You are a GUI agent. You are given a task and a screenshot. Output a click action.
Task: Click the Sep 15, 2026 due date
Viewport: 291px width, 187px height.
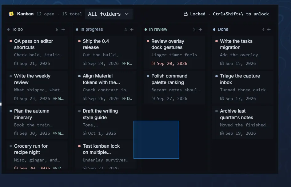pos(241,63)
